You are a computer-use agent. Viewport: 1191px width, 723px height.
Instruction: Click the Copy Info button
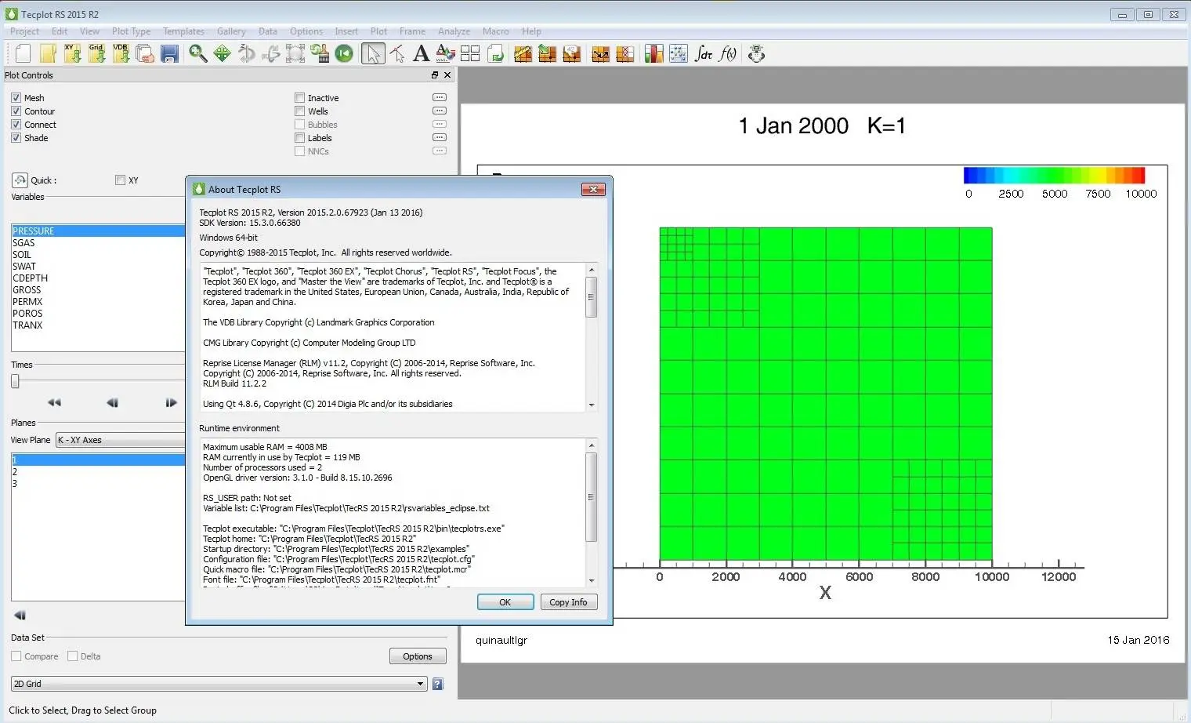[x=568, y=602]
